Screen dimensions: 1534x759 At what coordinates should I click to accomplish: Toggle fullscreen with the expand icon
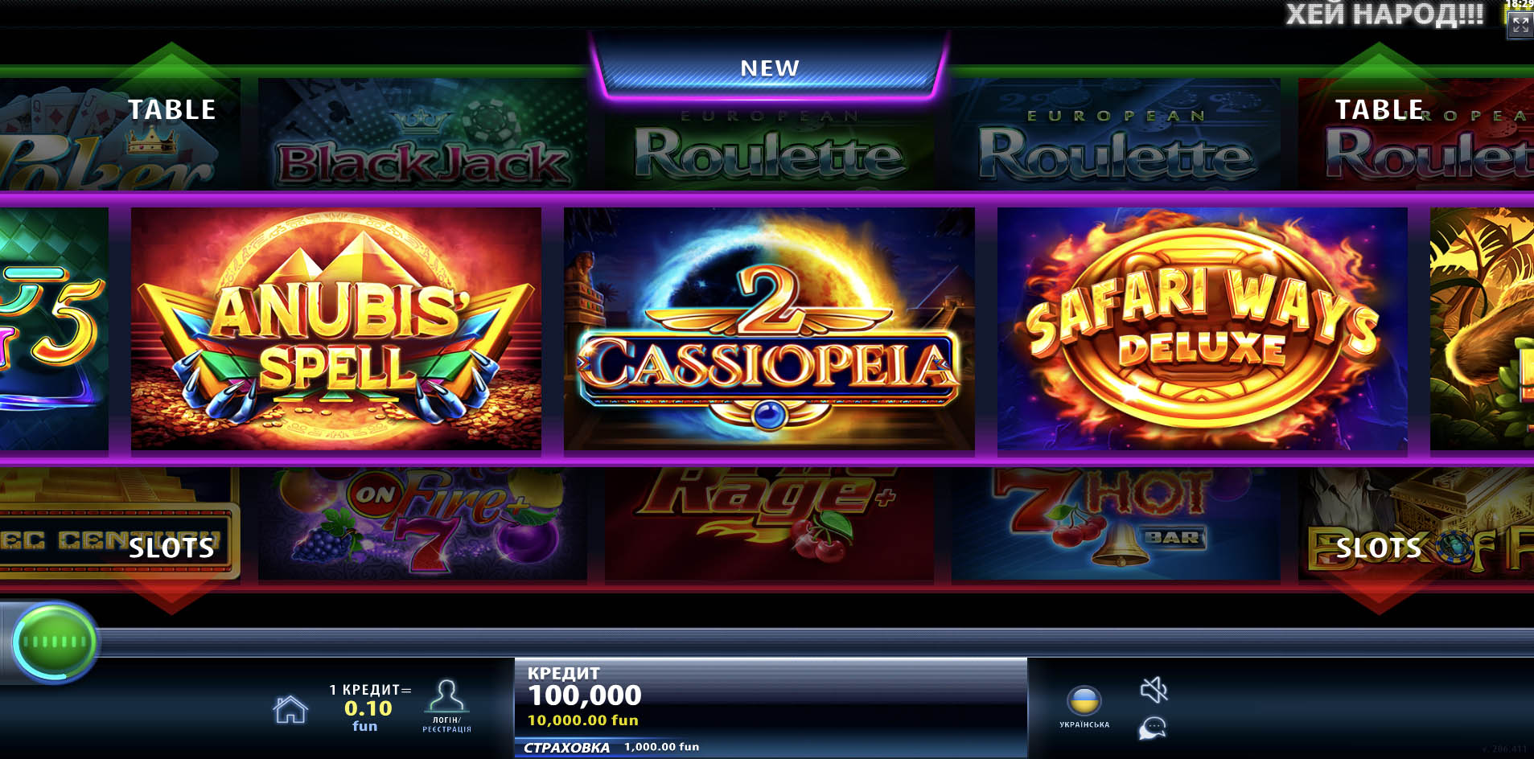pos(1520,25)
